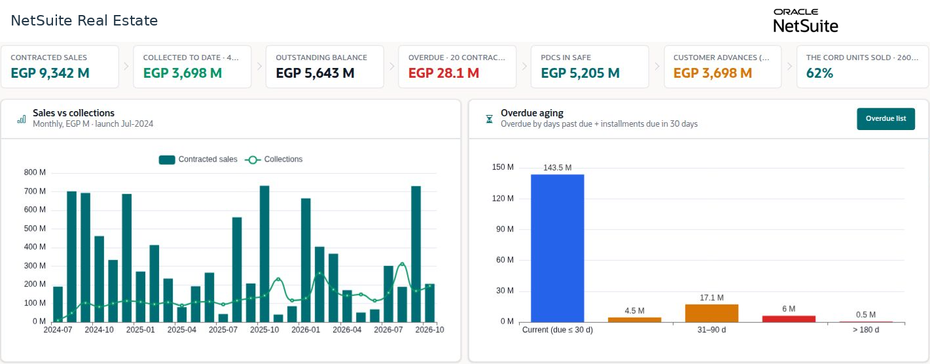Open the Outstanding Balance KPI card
Image resolution: width=930 pixels, height=364 pixels.
pyautogui.click(x=325, y=67)
